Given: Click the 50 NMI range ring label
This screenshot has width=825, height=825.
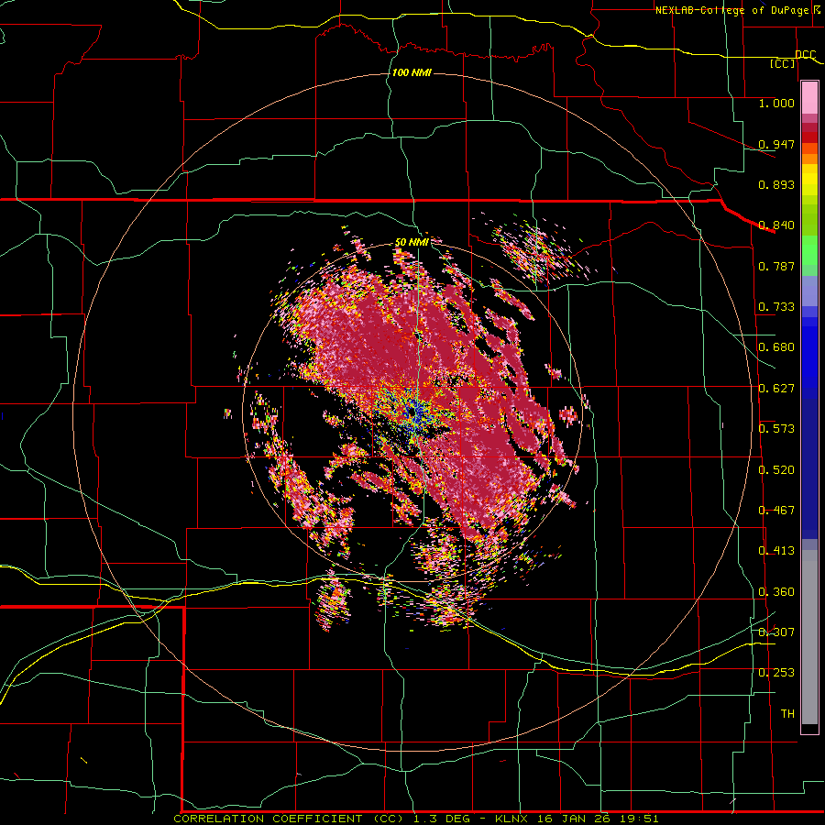Looking at the screenshot, I should click(x=412, y=243).
